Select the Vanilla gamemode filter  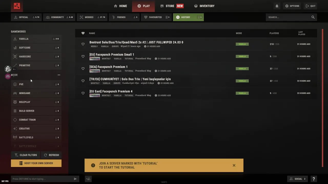(36, 39)
